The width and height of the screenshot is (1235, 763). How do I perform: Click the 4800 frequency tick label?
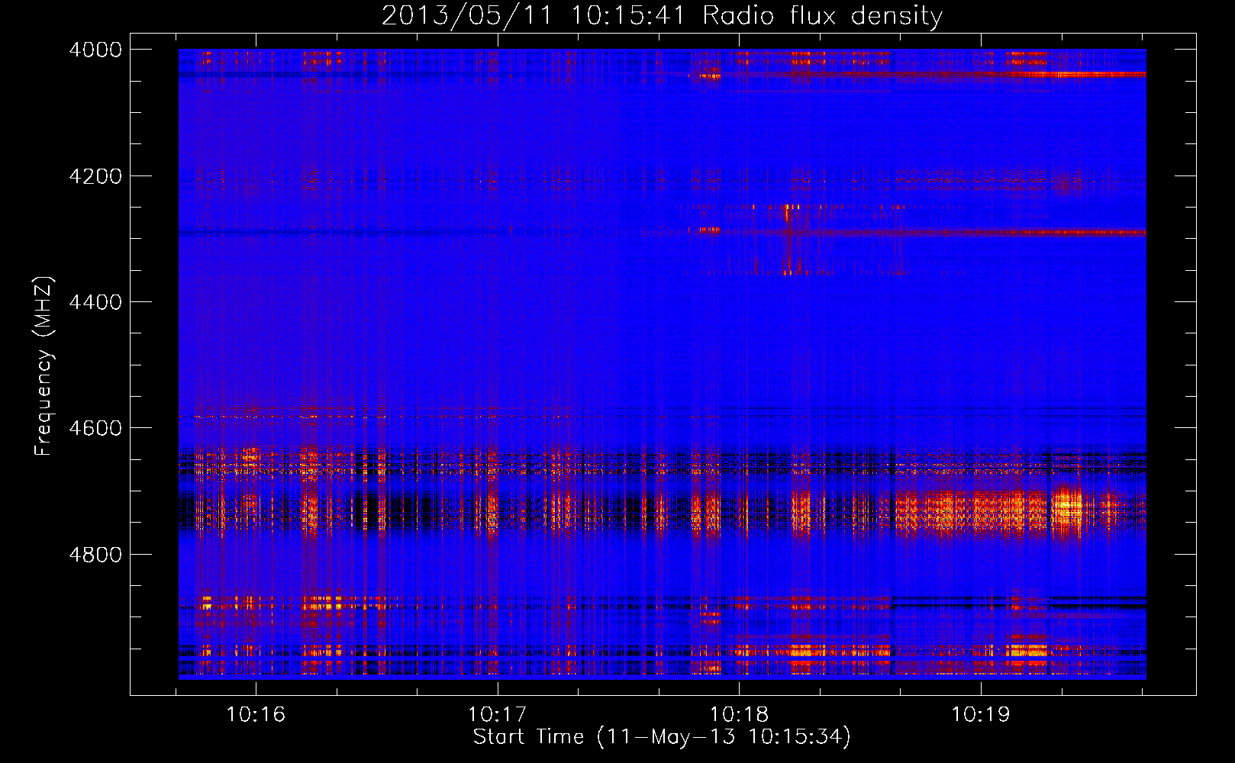95,555
